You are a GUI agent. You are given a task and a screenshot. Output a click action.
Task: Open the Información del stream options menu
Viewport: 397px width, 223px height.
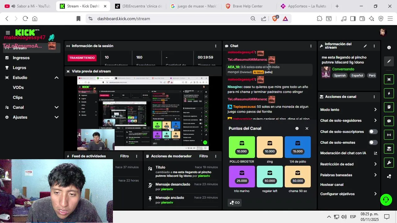click(x=374, y=46)
